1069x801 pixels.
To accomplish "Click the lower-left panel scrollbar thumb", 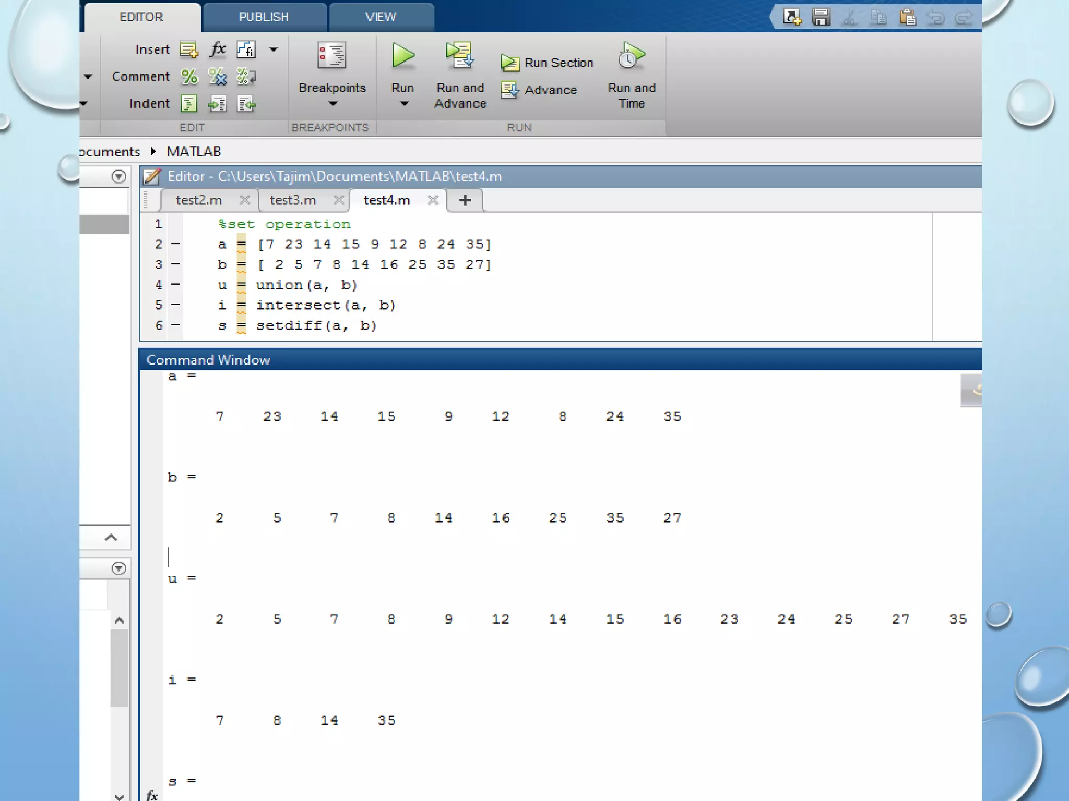I will tap(119, 668).
